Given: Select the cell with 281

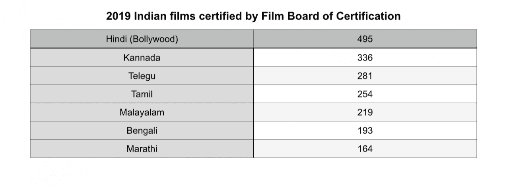Looking at the screenshot, I should point(365,76).
